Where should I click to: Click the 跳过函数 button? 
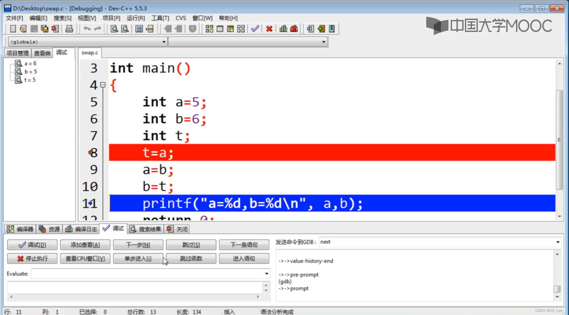click(x=191, y=259)
